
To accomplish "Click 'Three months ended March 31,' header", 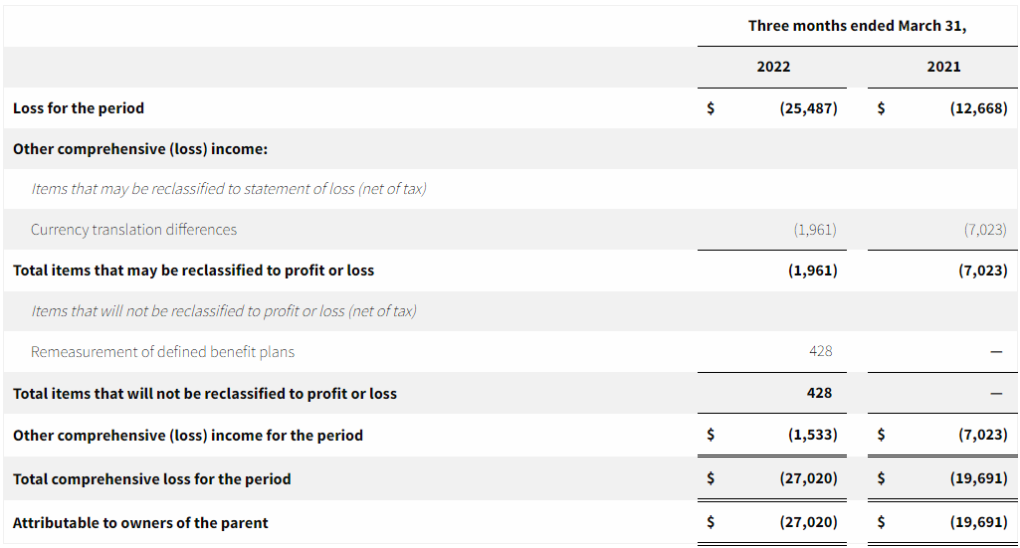I will pyautogui.click(x=857, y=26).
